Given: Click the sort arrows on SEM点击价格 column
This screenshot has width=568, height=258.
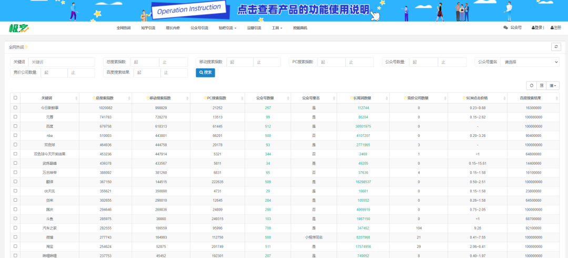Looking at the screenshot, I should [504, 98].
